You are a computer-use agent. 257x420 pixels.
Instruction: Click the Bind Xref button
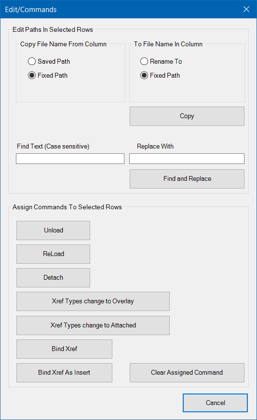(x=64, y=349)
